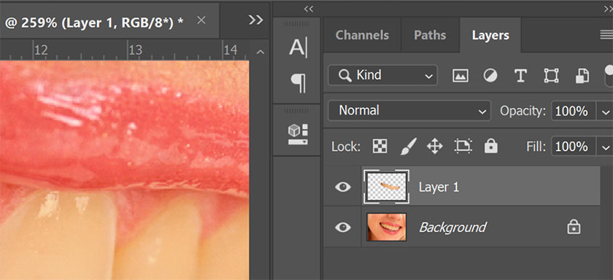
Task: Lock image pixels brush icon
Action: 409,147
